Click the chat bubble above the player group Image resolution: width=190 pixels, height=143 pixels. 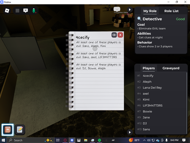pyautogui.click(x=117, y=9)
